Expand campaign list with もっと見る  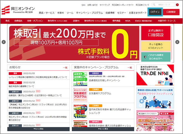coord(103,129)
